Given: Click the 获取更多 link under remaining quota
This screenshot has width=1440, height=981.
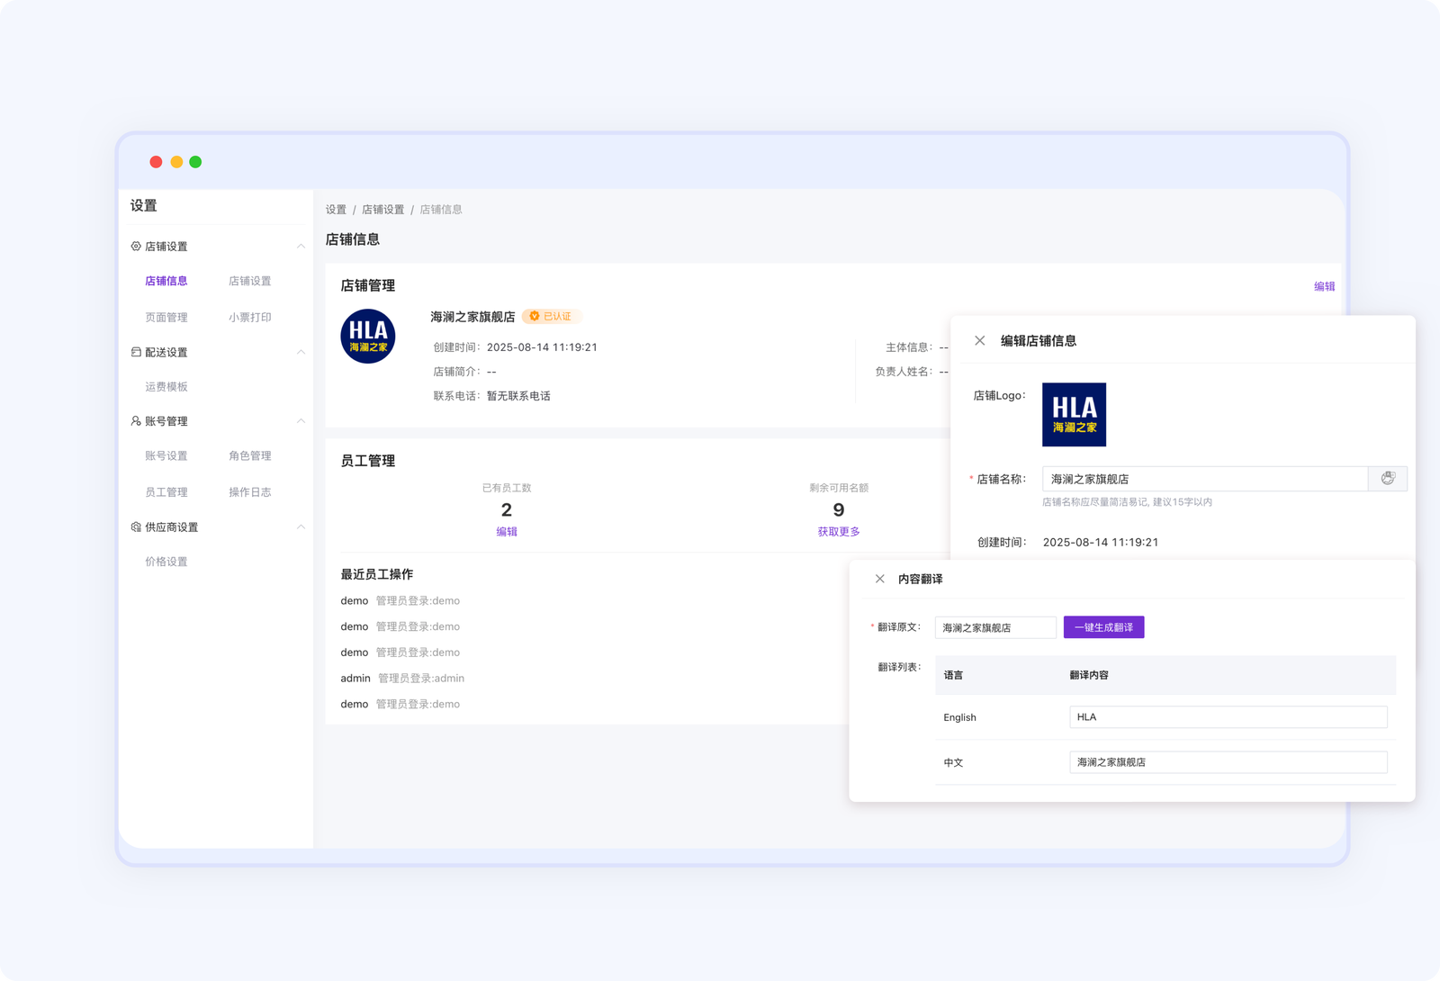Looking at the screenshot, I should [x=838, y=532].
